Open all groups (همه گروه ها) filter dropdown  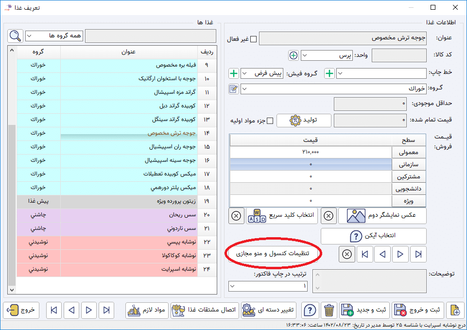pyautogui.click(x=54, y=36)
